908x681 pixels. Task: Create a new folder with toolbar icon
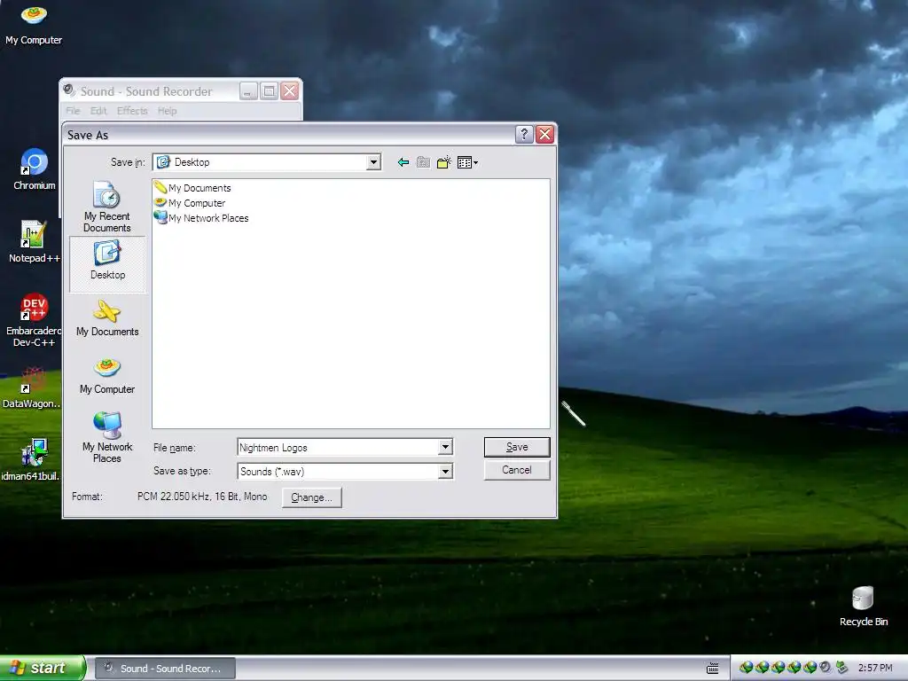tap(444, 163)
